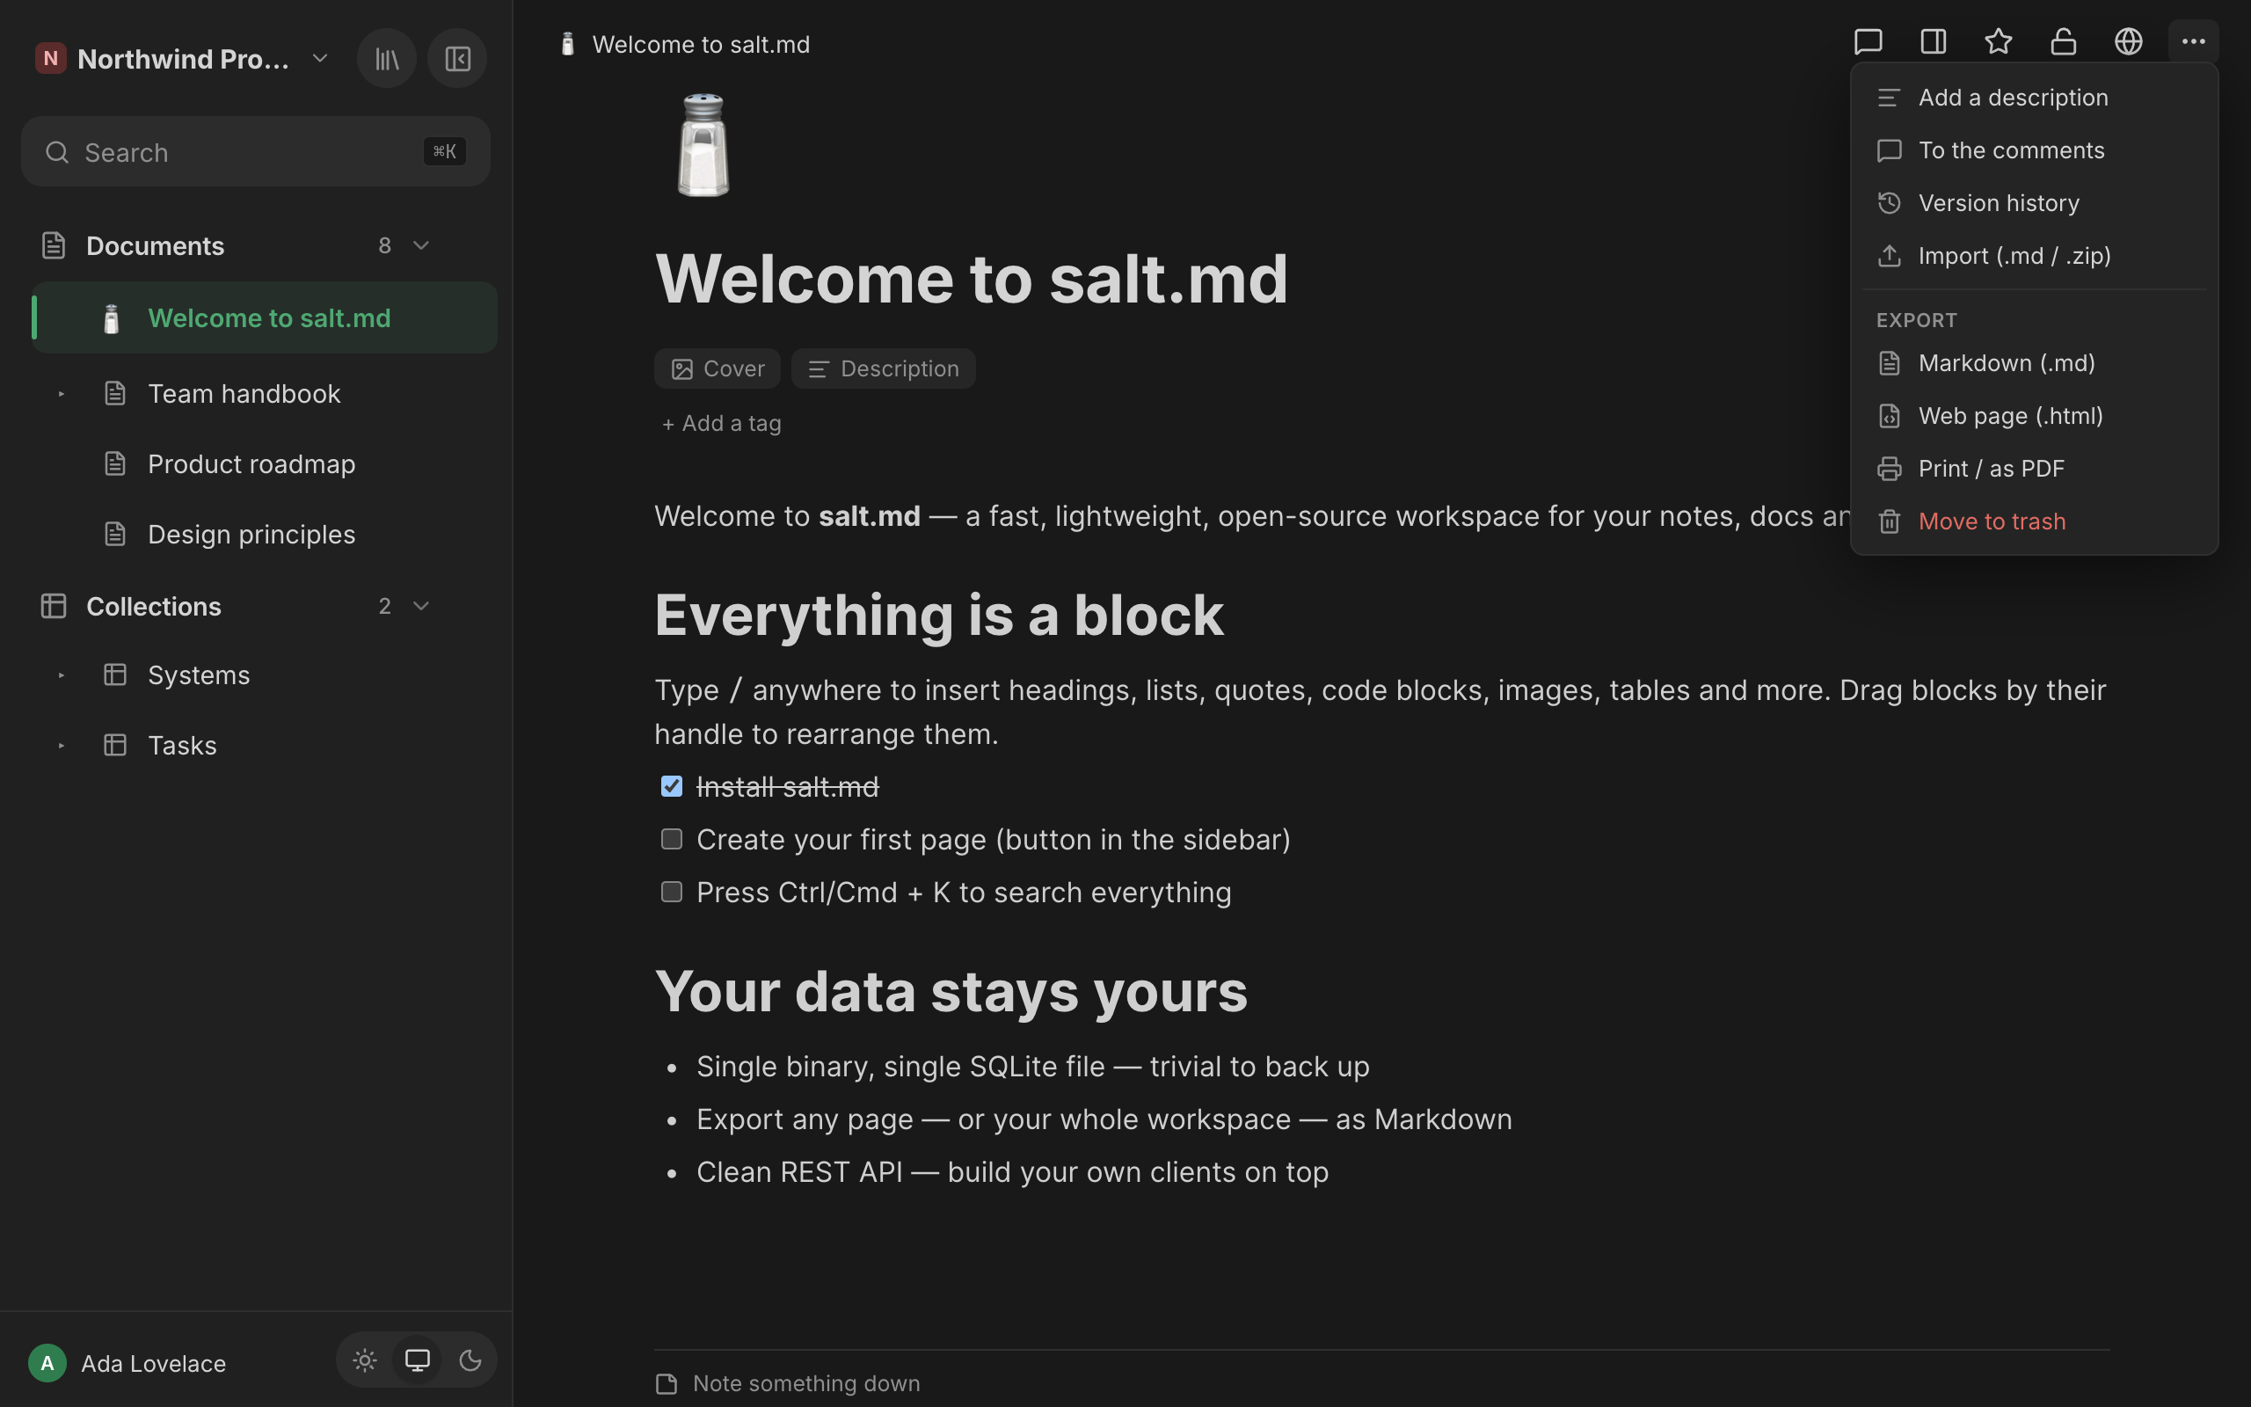
Task: Star this page as a favorite
Action: click(x=1998, y=42)
